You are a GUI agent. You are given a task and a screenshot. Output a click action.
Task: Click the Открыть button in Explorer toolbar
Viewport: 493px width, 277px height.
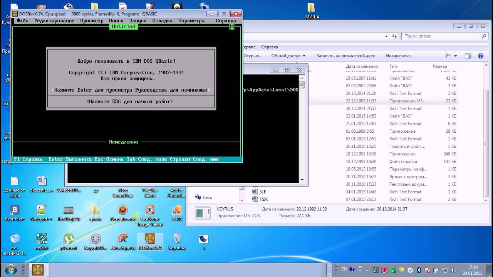pyautogui.click(x=252, y=56)
